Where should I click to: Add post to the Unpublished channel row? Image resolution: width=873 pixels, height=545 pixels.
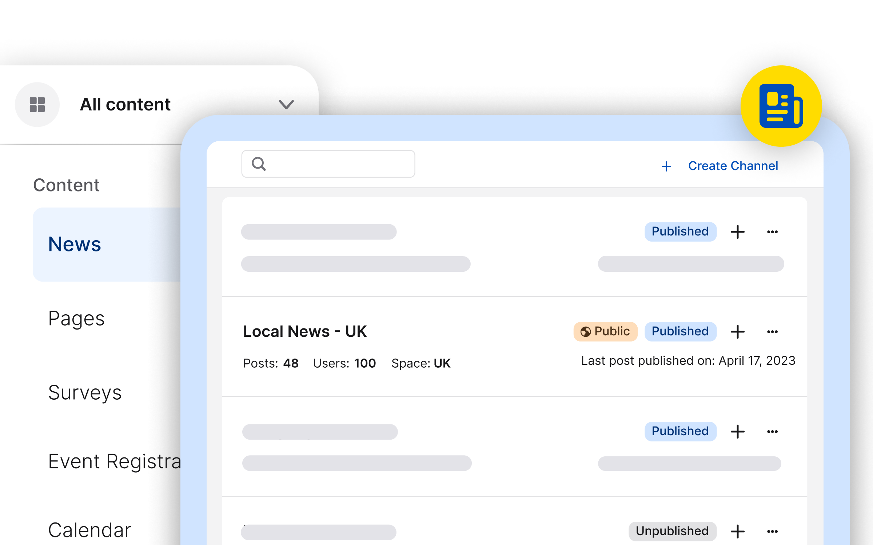[738, 532]
